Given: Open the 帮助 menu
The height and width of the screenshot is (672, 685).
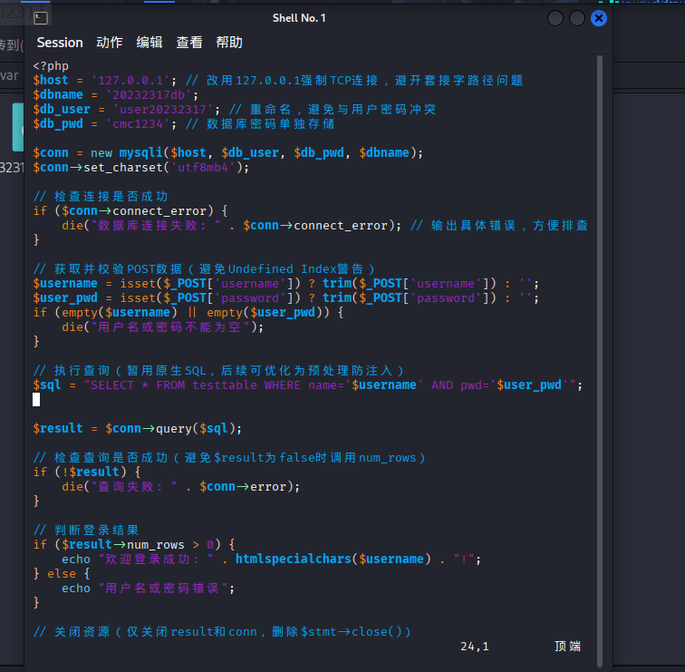Looking at the screenshot, I should click(229, 43).
